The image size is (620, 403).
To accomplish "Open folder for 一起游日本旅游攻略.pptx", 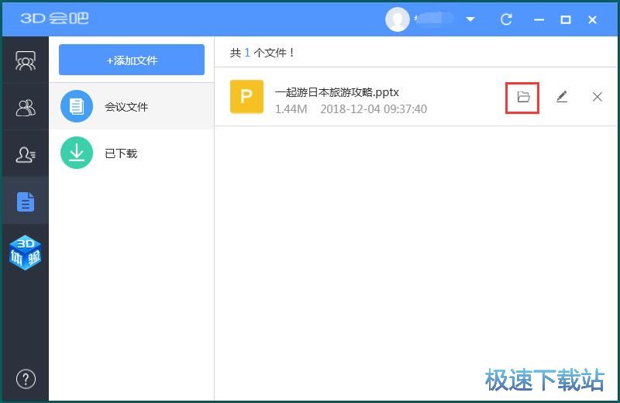I will [522, 97].
